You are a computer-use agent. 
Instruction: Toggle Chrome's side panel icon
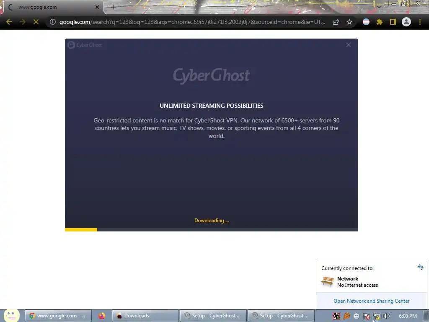393,22
